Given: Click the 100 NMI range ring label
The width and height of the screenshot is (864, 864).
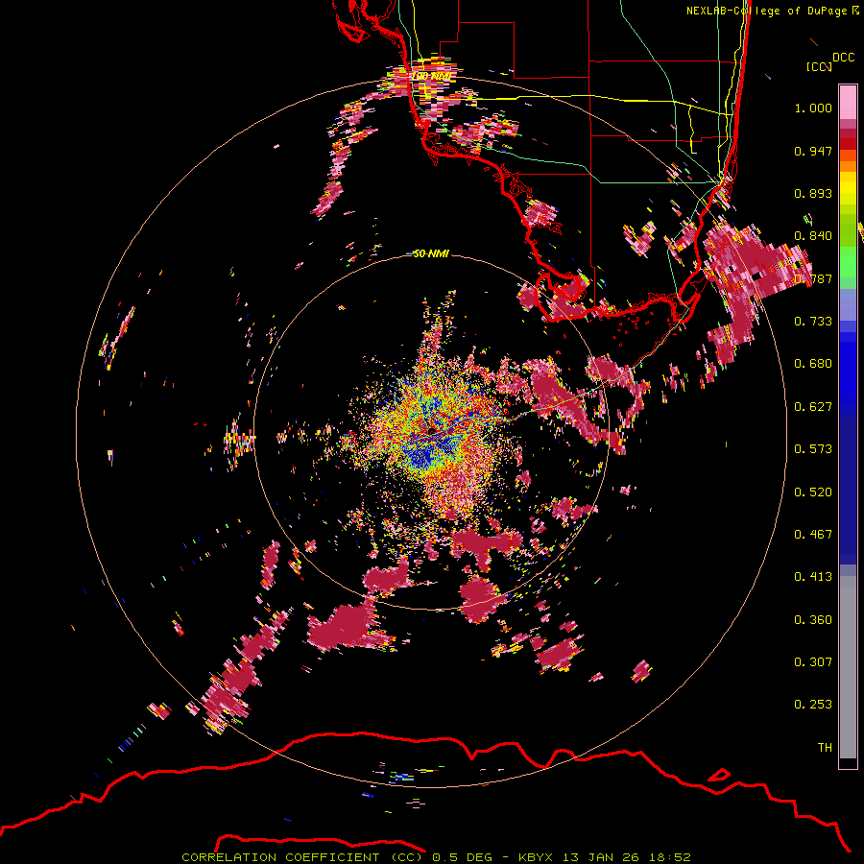Looking at the screenshot, I should [x=431, y=76].
